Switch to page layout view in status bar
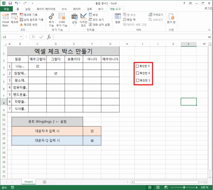Screen dimensions: 213x190 click(x=158, y=187)
